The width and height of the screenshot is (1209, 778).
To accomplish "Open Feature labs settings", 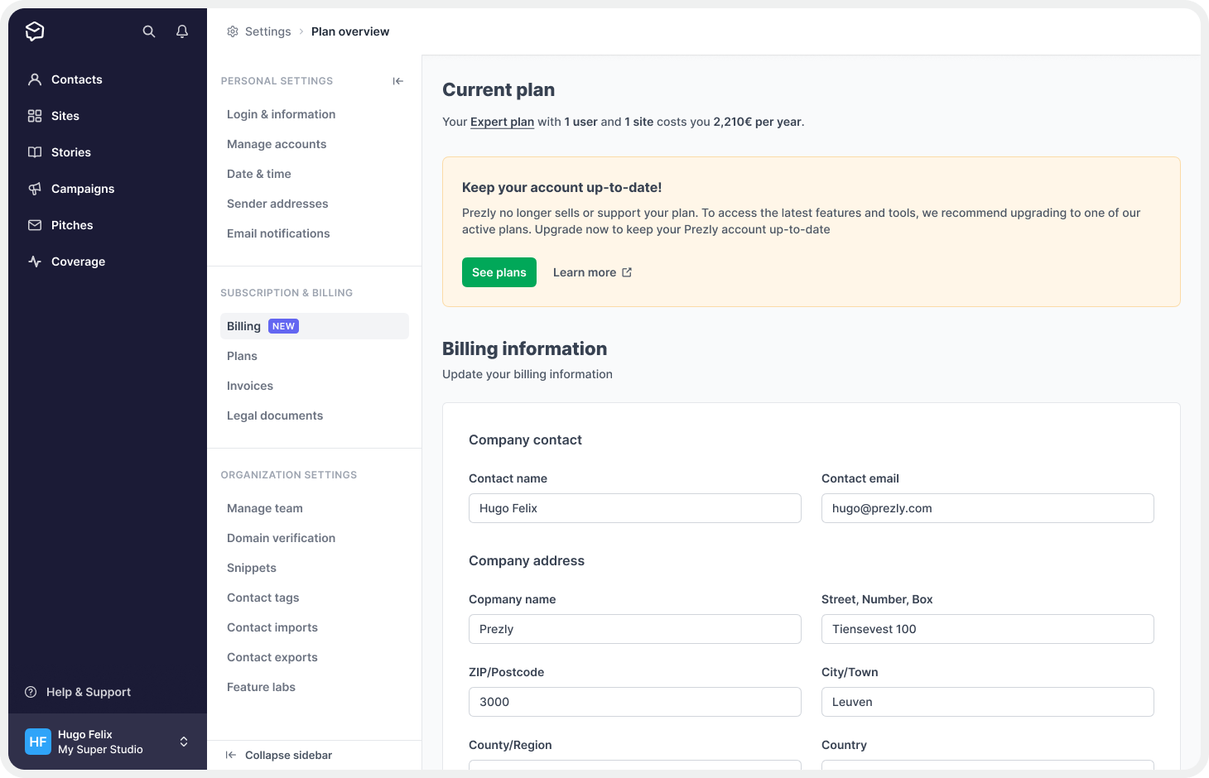I will pyautogui.click(x=261, y=687).
